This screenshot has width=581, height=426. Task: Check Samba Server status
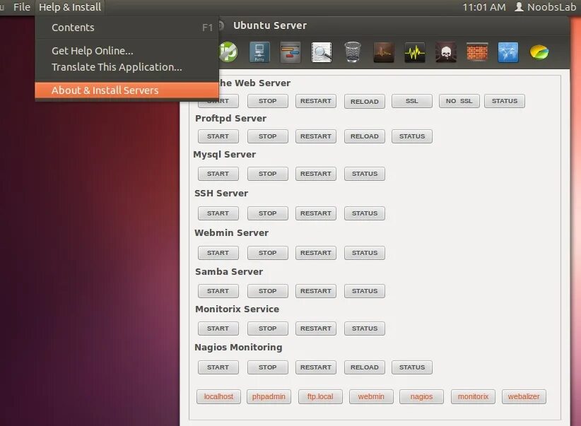click(x=365, y=291)
